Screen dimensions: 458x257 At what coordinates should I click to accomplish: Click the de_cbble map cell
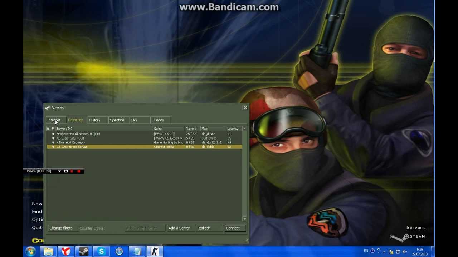[208, 147]
